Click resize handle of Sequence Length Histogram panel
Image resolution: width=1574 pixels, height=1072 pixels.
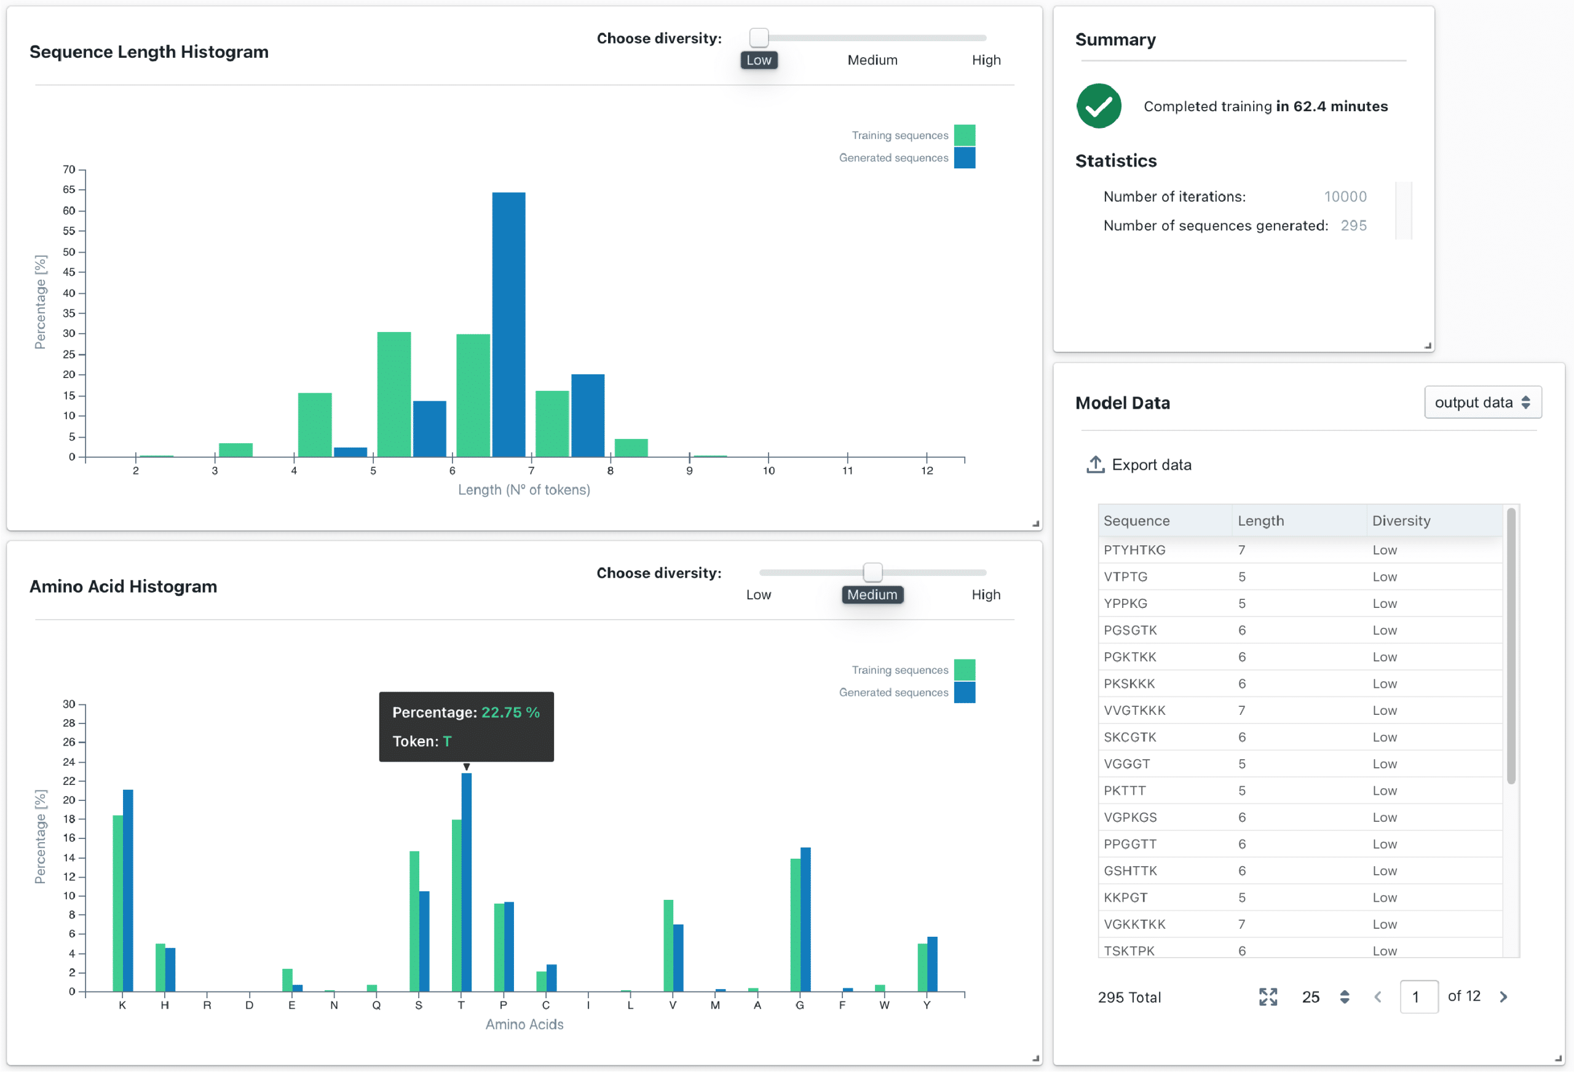pyautogui.click(x=1035, y=524)
